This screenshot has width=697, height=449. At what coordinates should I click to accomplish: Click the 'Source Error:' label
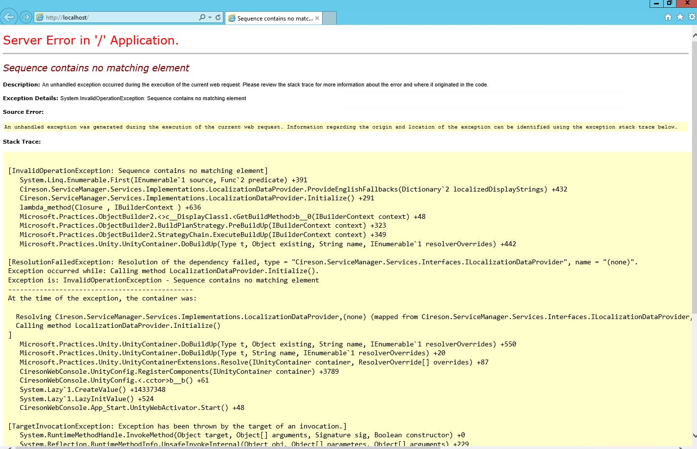[x=23, y=112]
